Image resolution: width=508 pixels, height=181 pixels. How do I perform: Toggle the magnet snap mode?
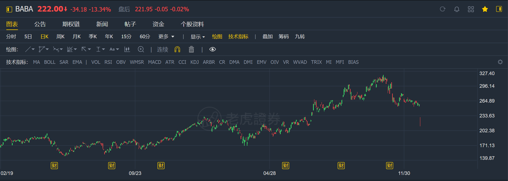(x=177, y=49)
